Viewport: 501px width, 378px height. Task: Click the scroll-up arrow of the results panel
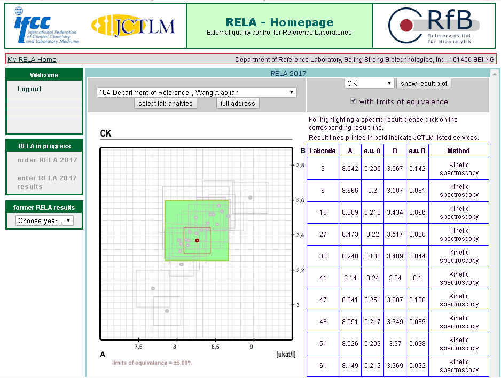tap(495, 74)
